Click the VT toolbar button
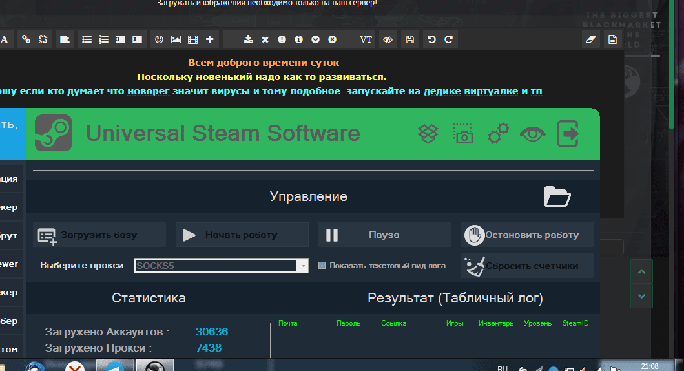The height and width of the screenshot is (371, 684). click(366, 39)
